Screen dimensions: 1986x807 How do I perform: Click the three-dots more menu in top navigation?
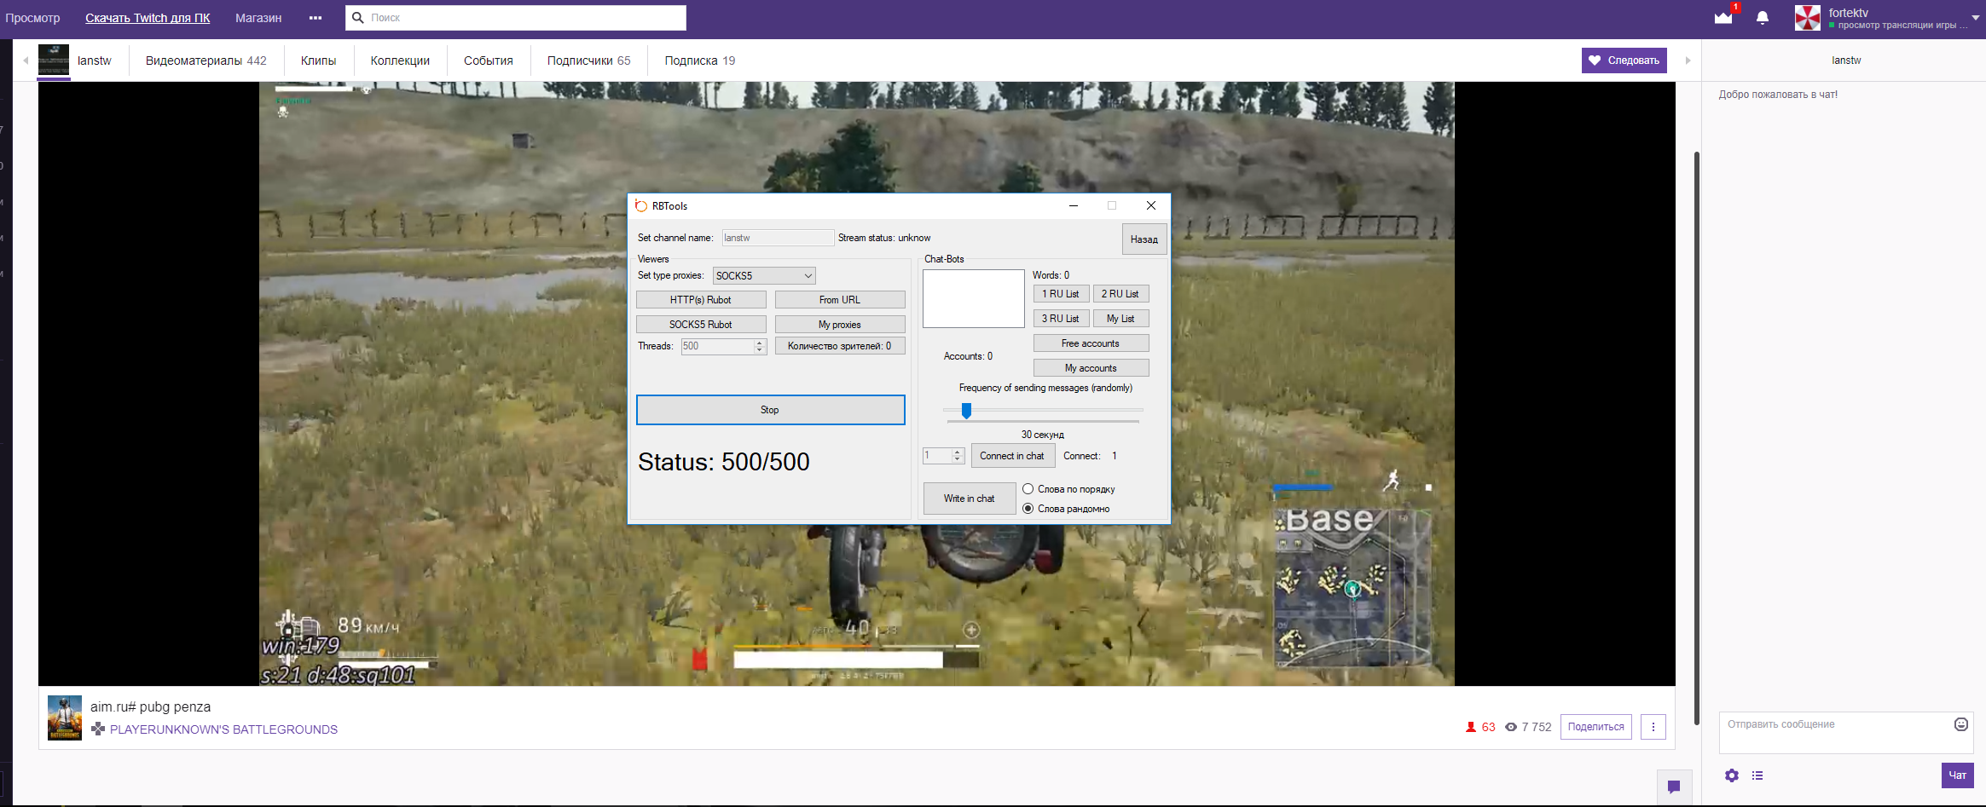[x=316, y=18]
